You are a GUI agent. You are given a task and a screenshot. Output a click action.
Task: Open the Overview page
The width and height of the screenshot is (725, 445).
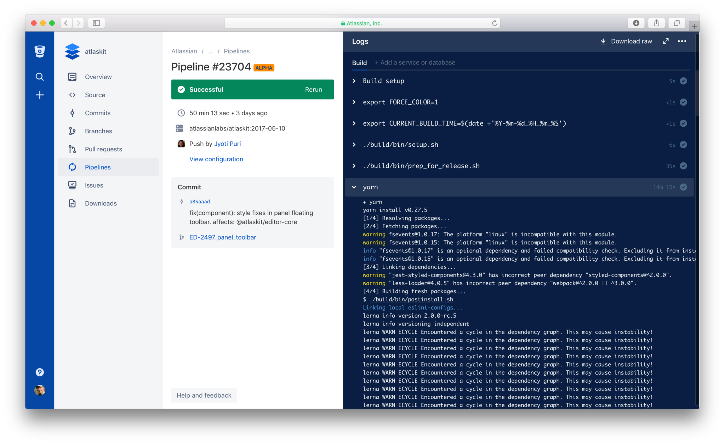[108, 77]
